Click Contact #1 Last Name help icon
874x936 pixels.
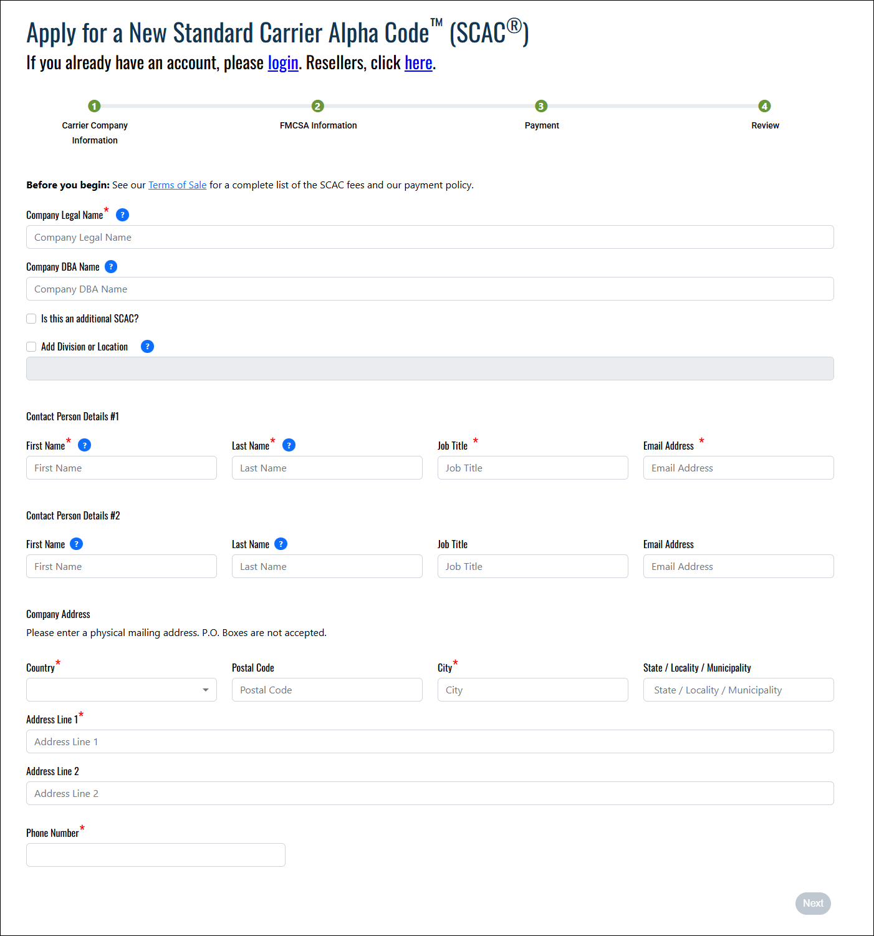[x=289, y=445]
